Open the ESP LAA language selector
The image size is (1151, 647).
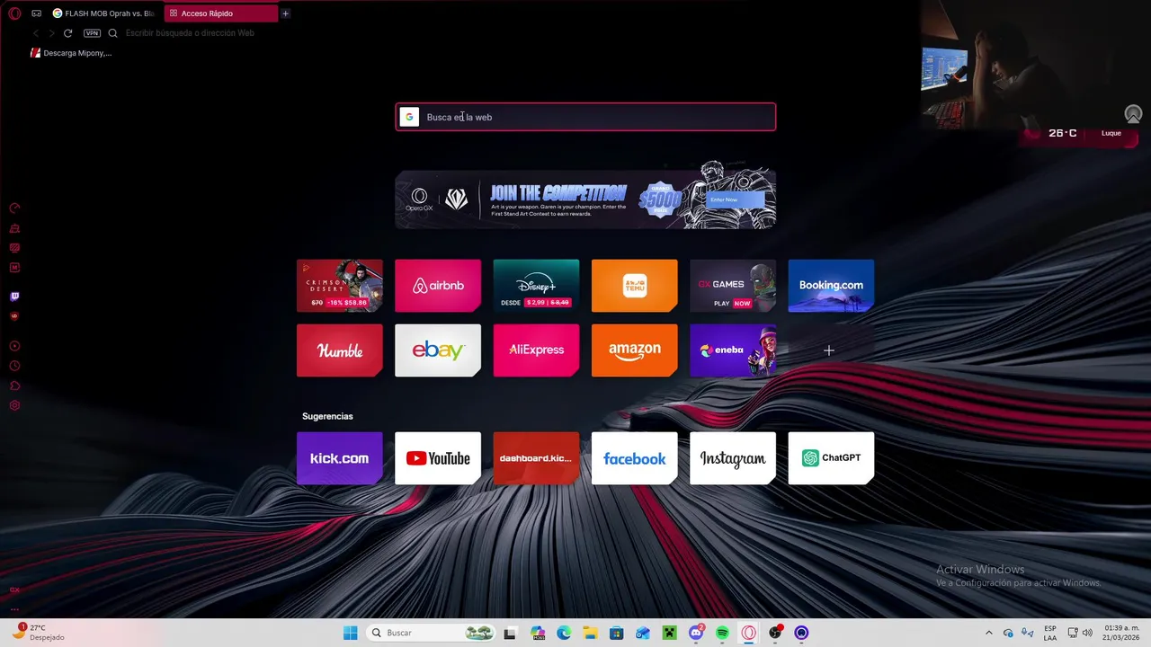pos(1050,633)
